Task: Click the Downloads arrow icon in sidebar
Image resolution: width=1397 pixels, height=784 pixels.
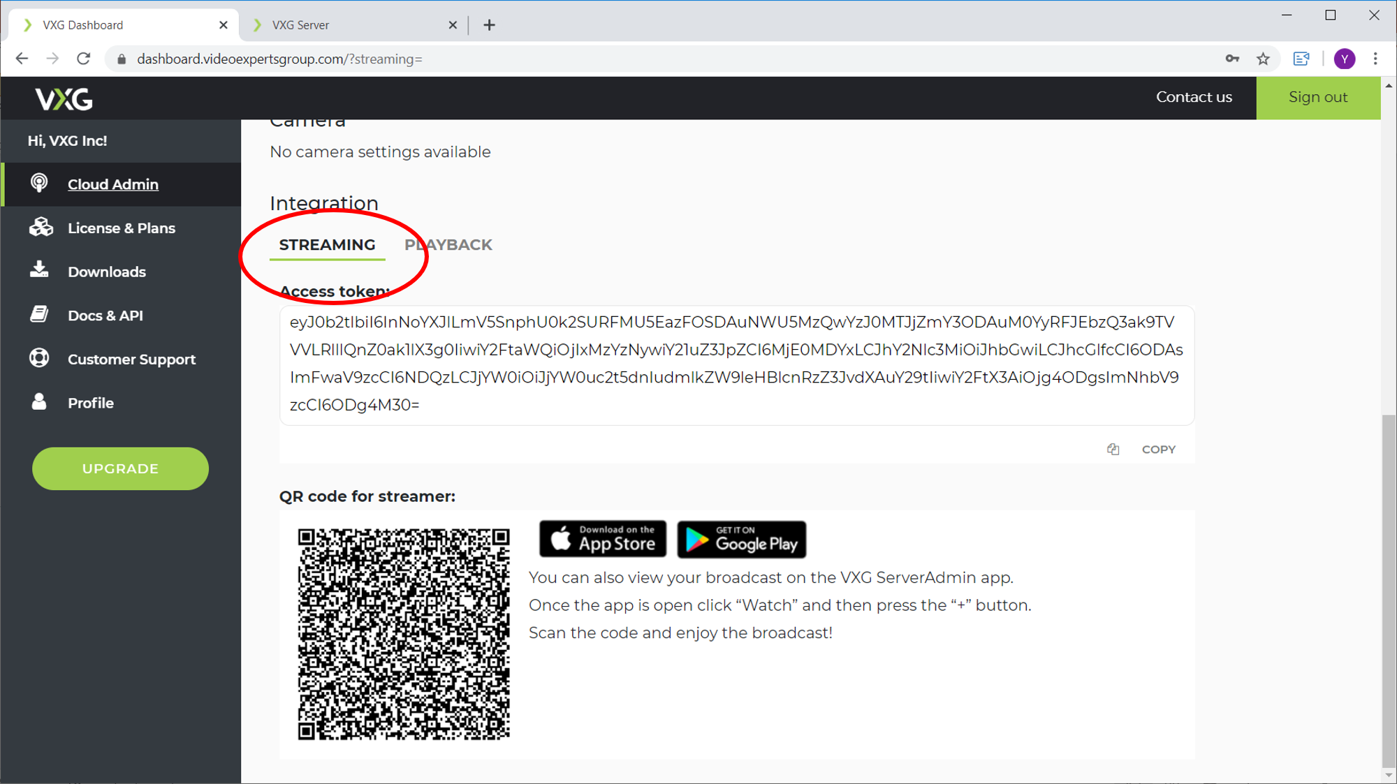Action: pos(39,270)
